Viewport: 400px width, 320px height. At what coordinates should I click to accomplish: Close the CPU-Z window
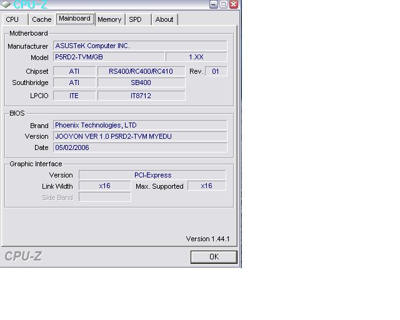[234, 4]
